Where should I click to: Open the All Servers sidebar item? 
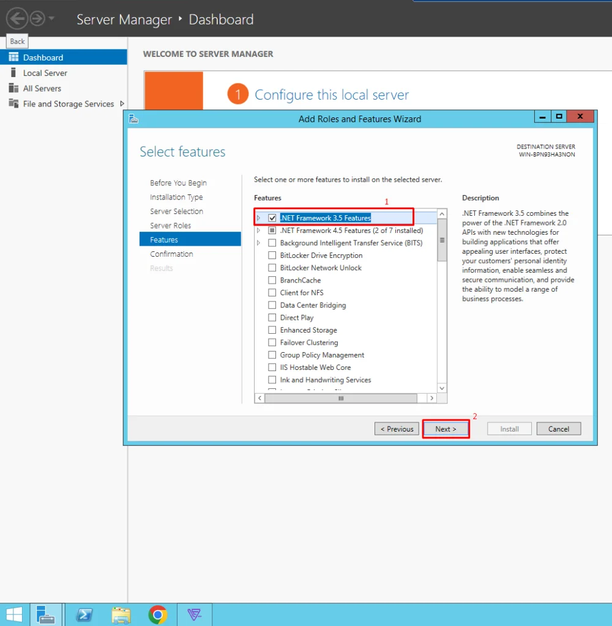point(64,88)
